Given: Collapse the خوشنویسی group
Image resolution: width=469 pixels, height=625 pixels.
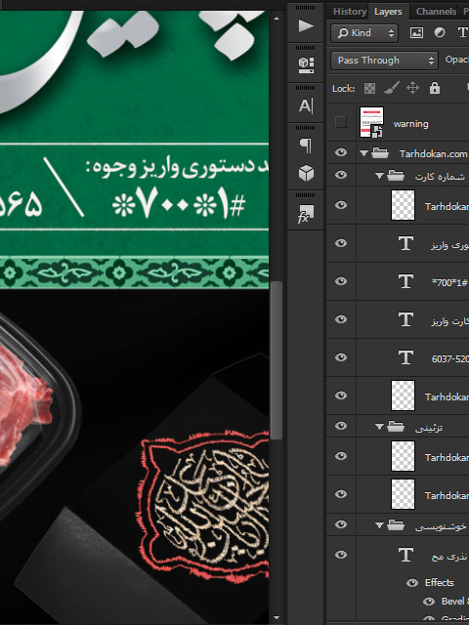Looking at the screenshot, I should tap(379, 525).
